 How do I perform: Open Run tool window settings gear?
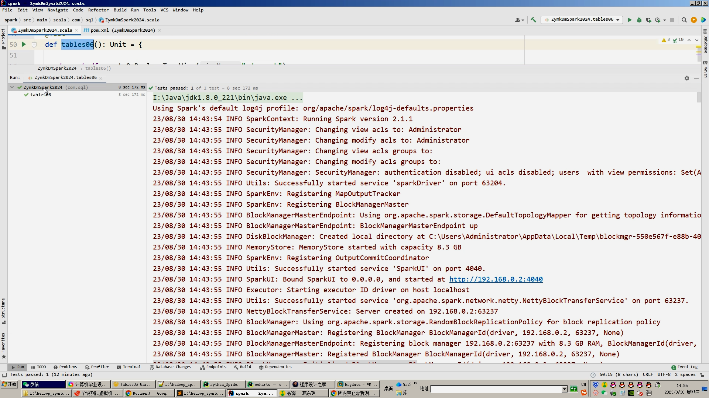pos(686,78)
